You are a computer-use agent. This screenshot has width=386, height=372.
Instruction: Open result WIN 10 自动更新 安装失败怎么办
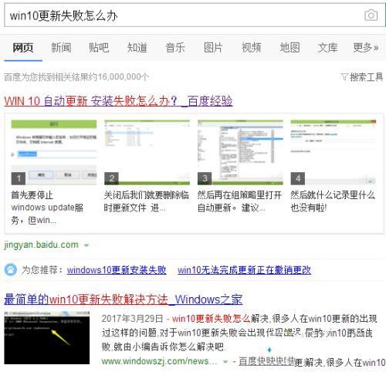118,101
